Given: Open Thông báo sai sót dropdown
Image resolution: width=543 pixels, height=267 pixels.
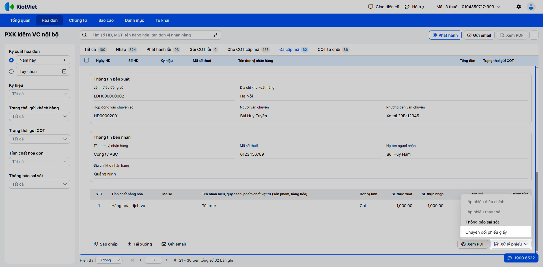Looking at the screenshot, I should click(40, 184).
